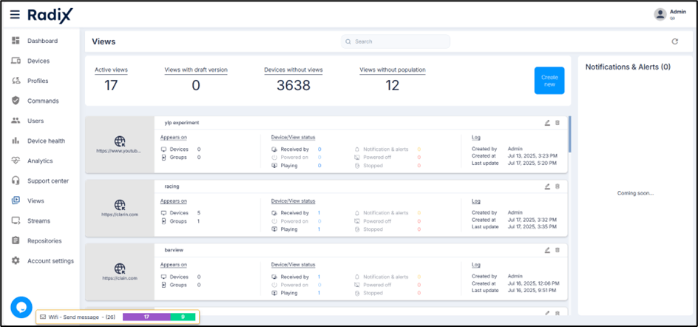Open Device health in the sidebar
Viewport: 698px width, 327px height.
[x=46, y=141]
